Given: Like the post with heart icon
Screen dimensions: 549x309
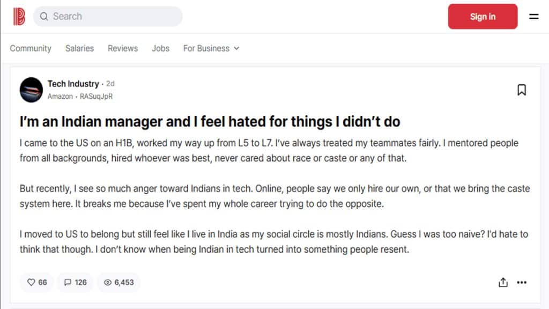Looking at the screenshot, I should point(37,282).
